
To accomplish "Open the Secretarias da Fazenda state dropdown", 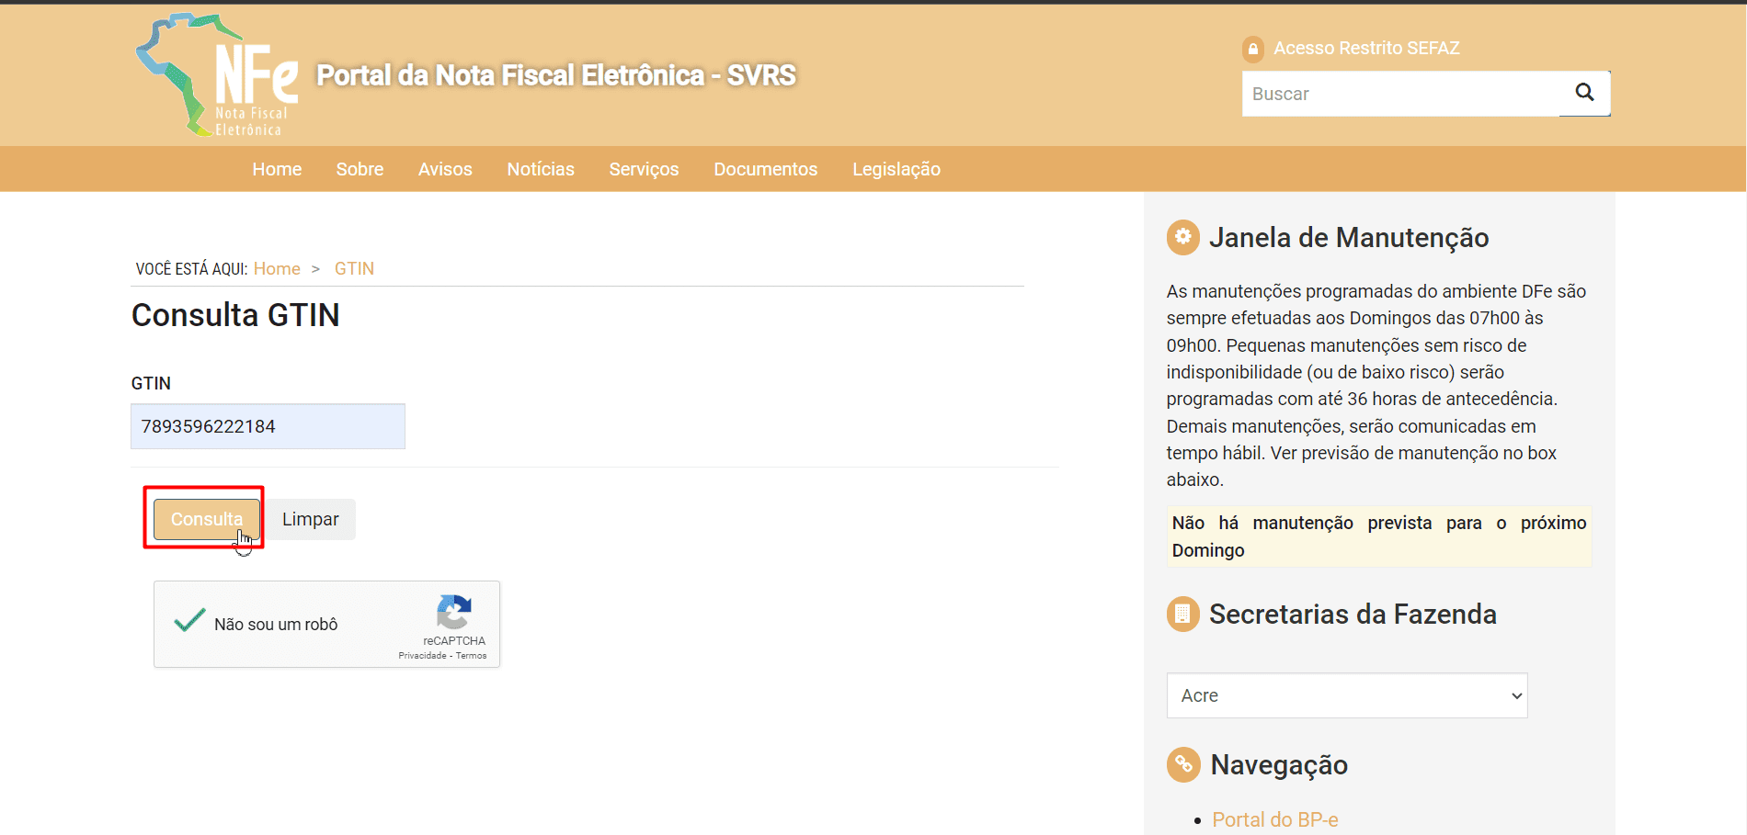I will (x=1347, y=695).
